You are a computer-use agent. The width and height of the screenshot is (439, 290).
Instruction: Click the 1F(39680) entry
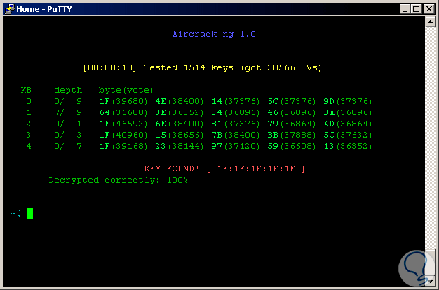pos(123,101)
